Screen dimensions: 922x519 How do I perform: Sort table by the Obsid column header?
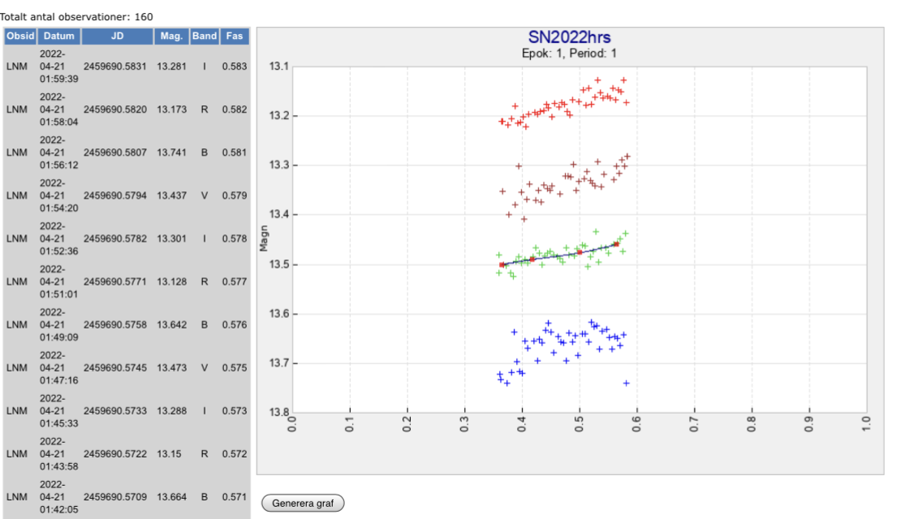click(x=19, y=36)
